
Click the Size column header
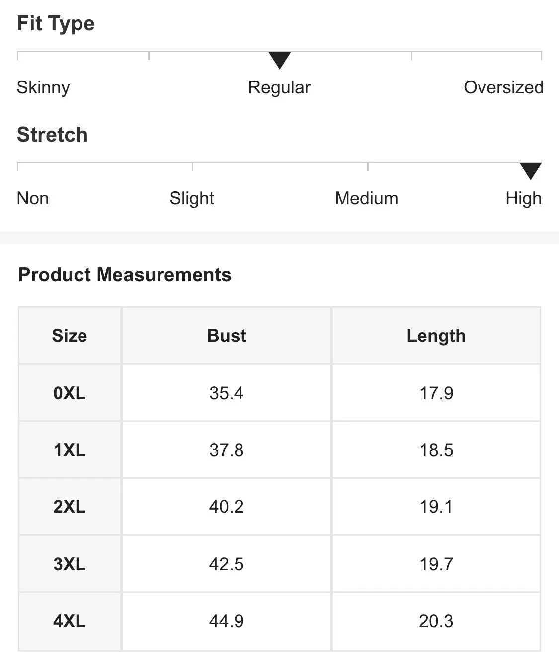(x=70, y=335)
